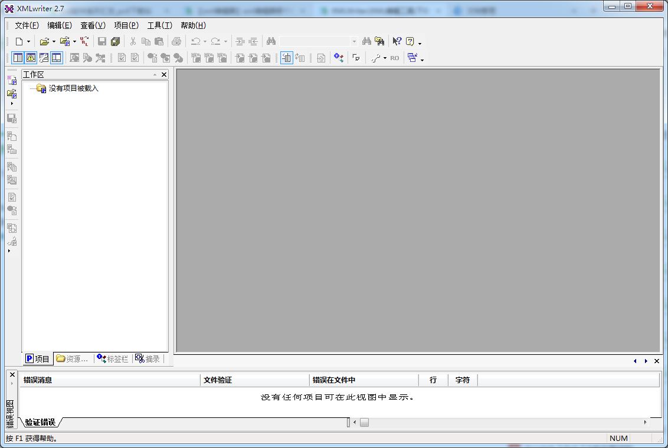Viewport: 668px width, 448px height.
Task: Click the open project icon in left sidebar
Action: tap(12, 94)
